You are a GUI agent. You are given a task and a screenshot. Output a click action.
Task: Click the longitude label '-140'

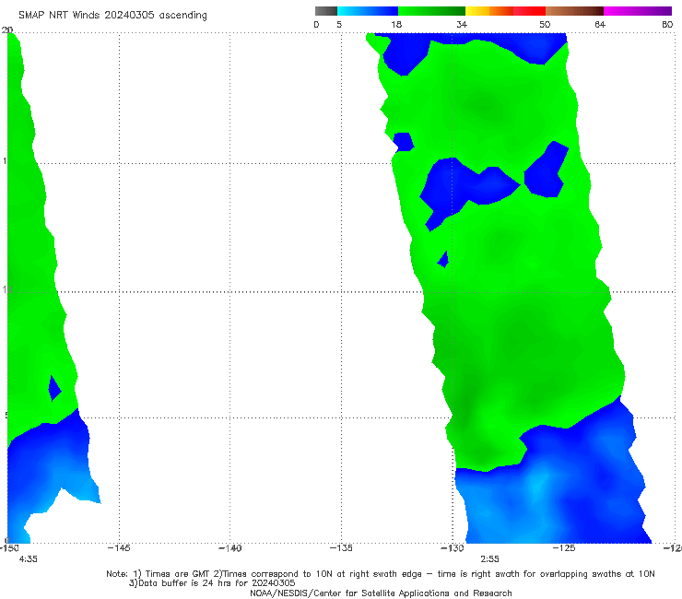(x=230, y=548)
